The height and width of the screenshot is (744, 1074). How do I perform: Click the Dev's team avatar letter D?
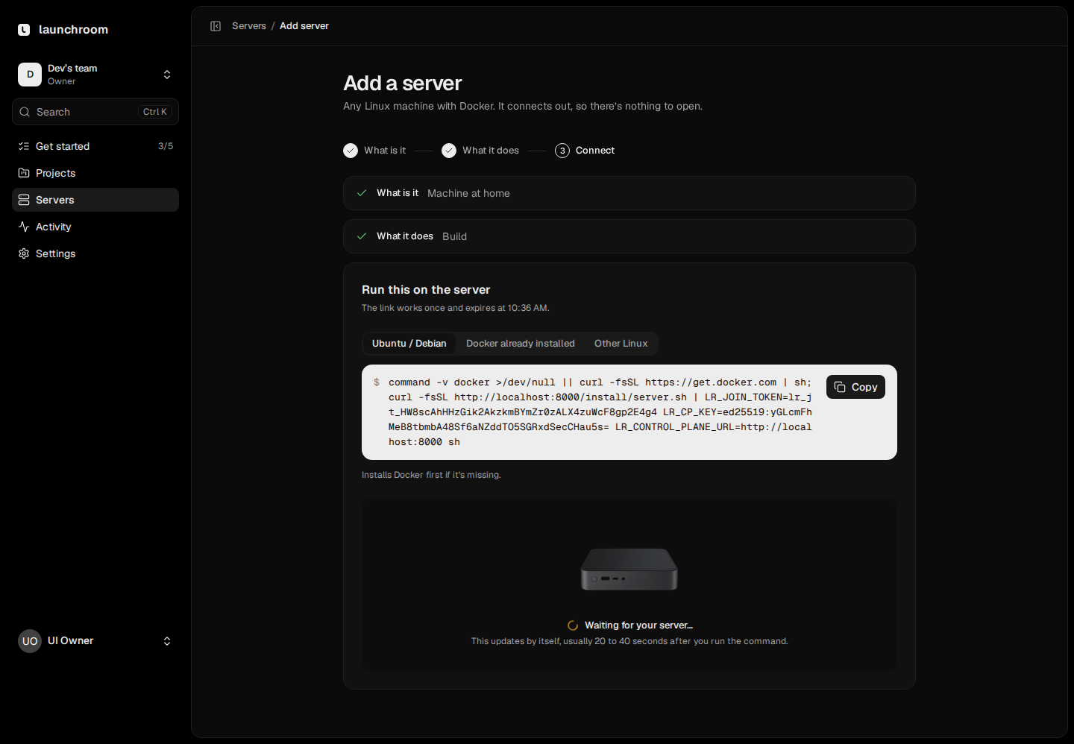pos(30,75)
